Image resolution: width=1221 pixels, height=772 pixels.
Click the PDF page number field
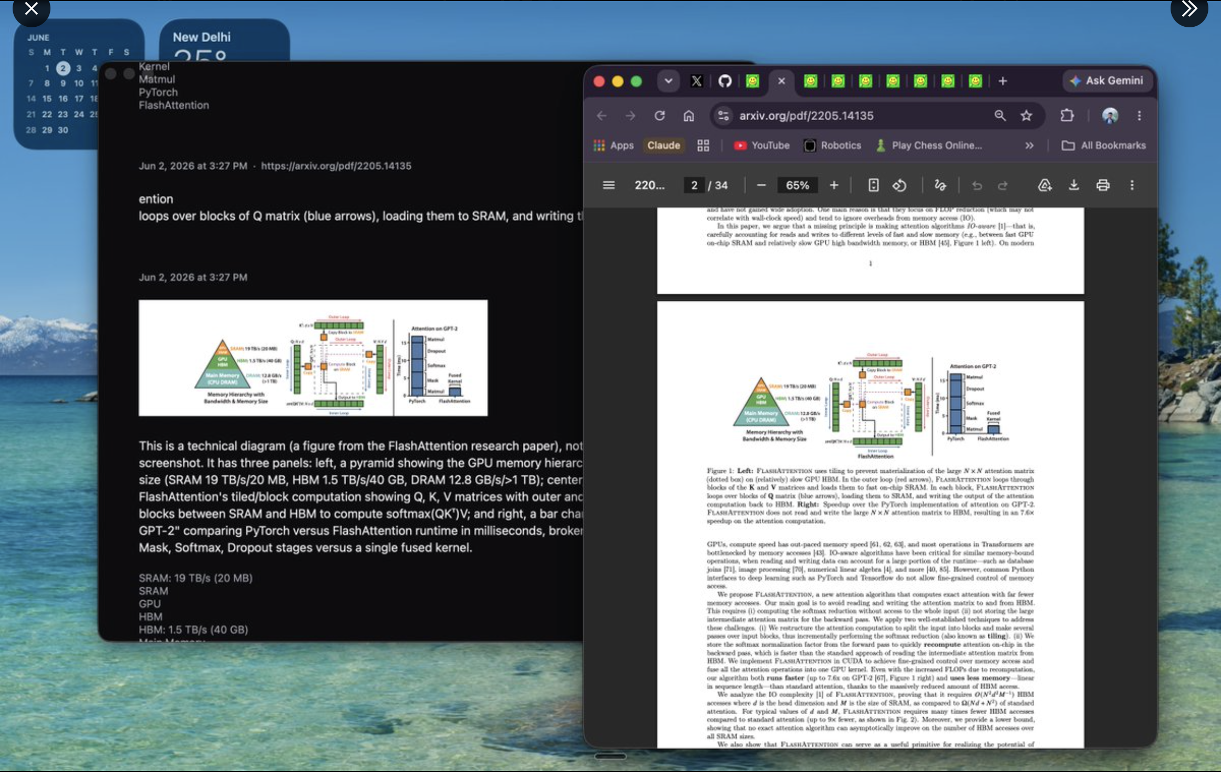coord(694,185)
